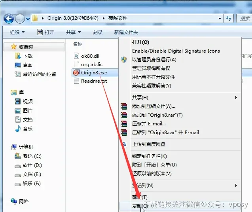The width and height of the screenshot is (252, 212).
Task: Choose 添加到 "Origin8.rar"(T) entry
Action: pyautogui.click(x=180, y=115)
